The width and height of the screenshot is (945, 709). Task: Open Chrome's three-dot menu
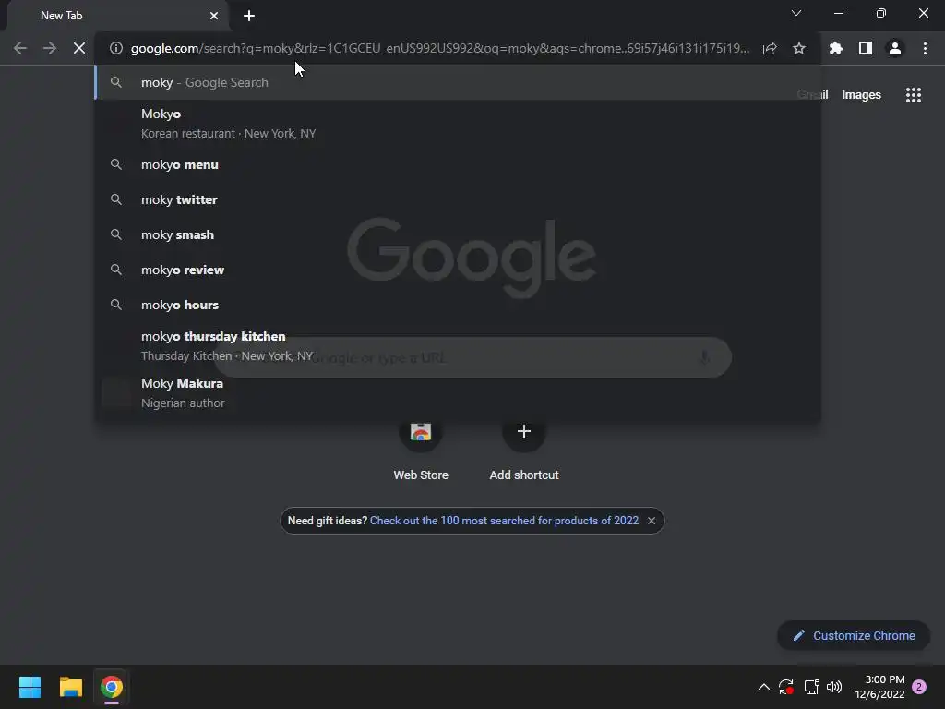click(x=925, y=48)
